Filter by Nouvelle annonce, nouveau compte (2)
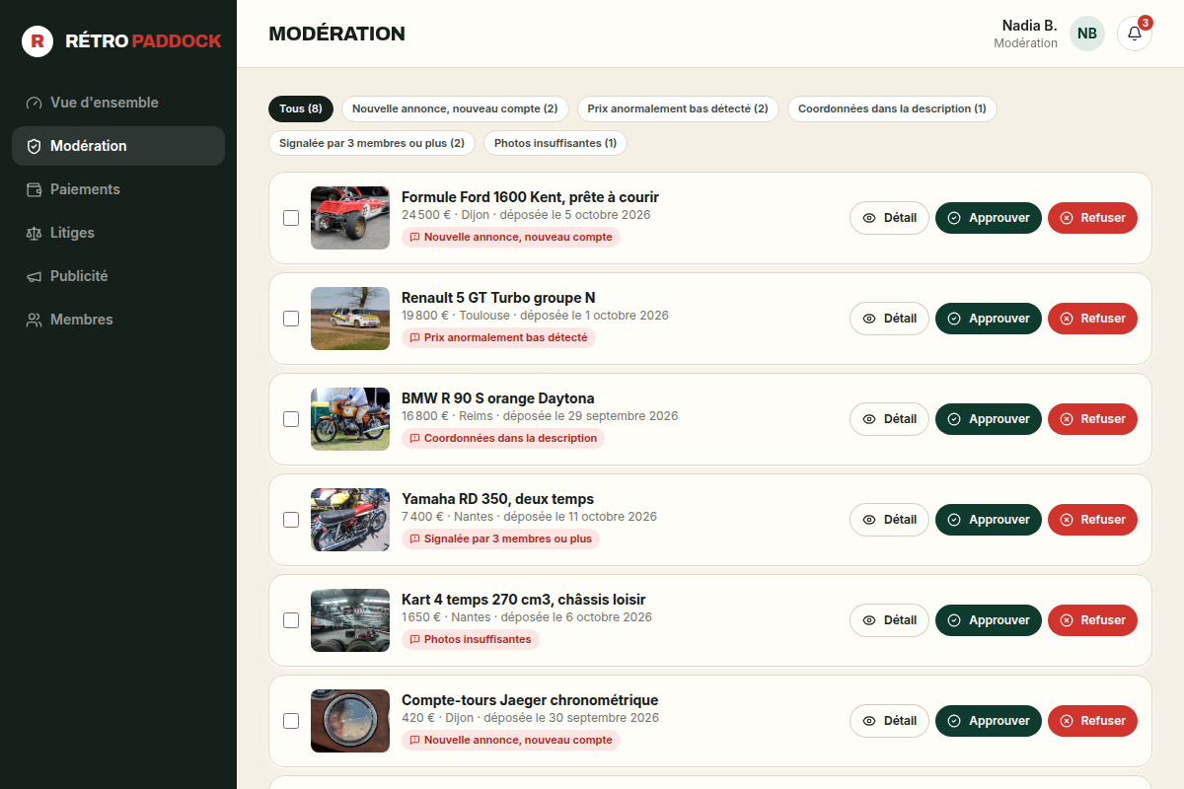 click(455, 108)
